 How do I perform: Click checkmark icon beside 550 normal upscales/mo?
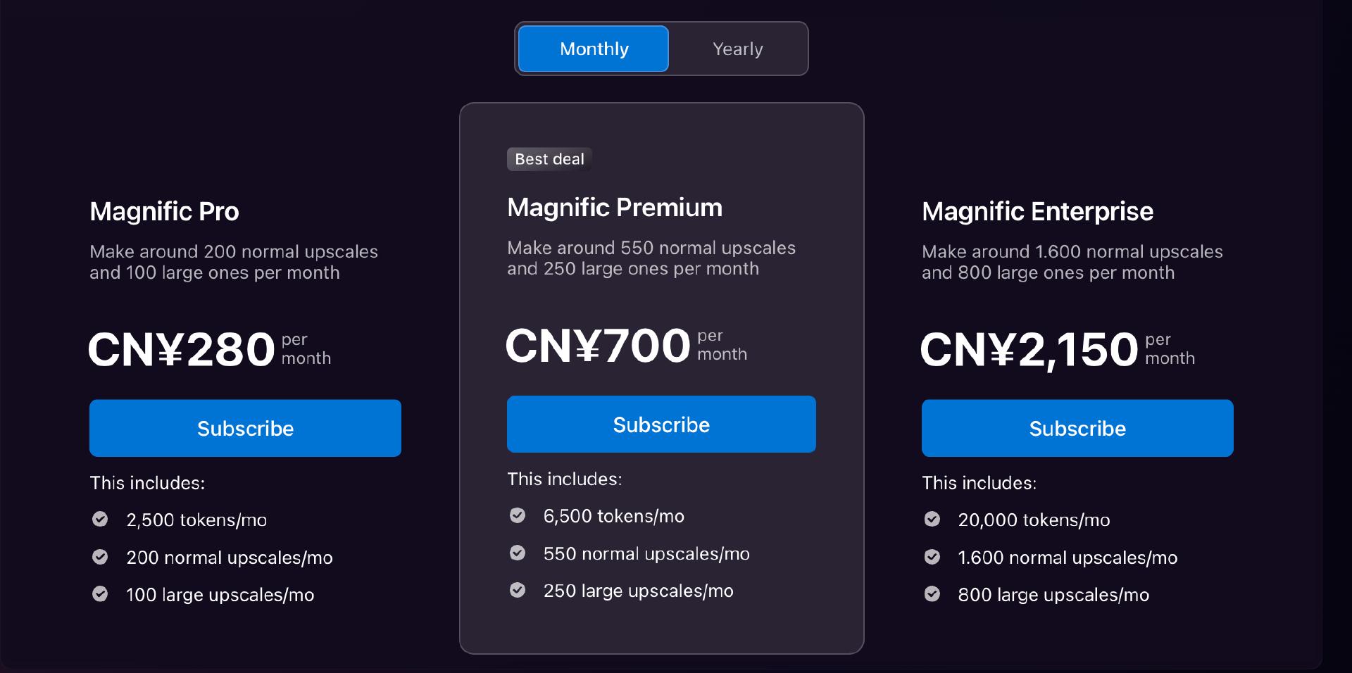(518, 553)
